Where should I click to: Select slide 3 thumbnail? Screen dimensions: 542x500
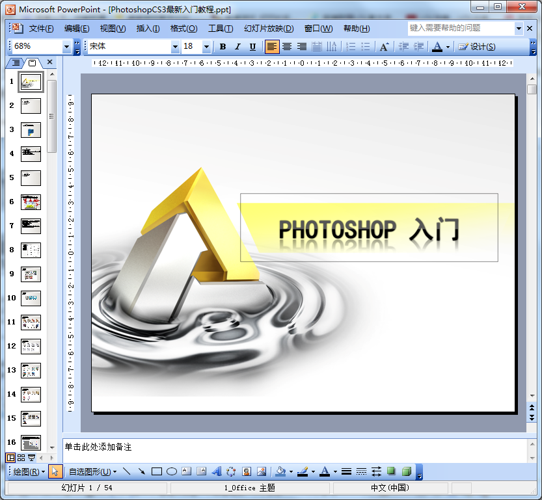[31, 130]
